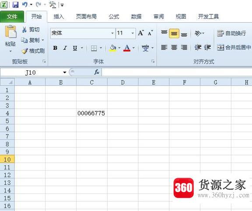Click the fx Insert Function icon
This screenshot has height=211, width=252.
[97, 72]
